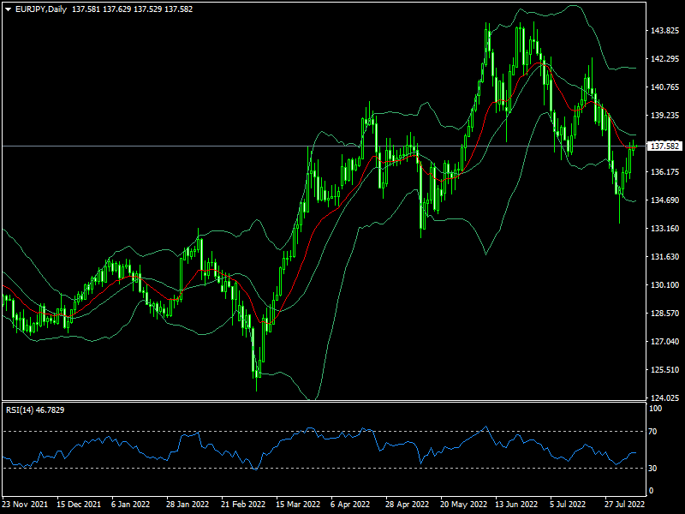Open the chart menu triangle beside EURJPY,Daily

pyautogui.click(x=8, y=9)
